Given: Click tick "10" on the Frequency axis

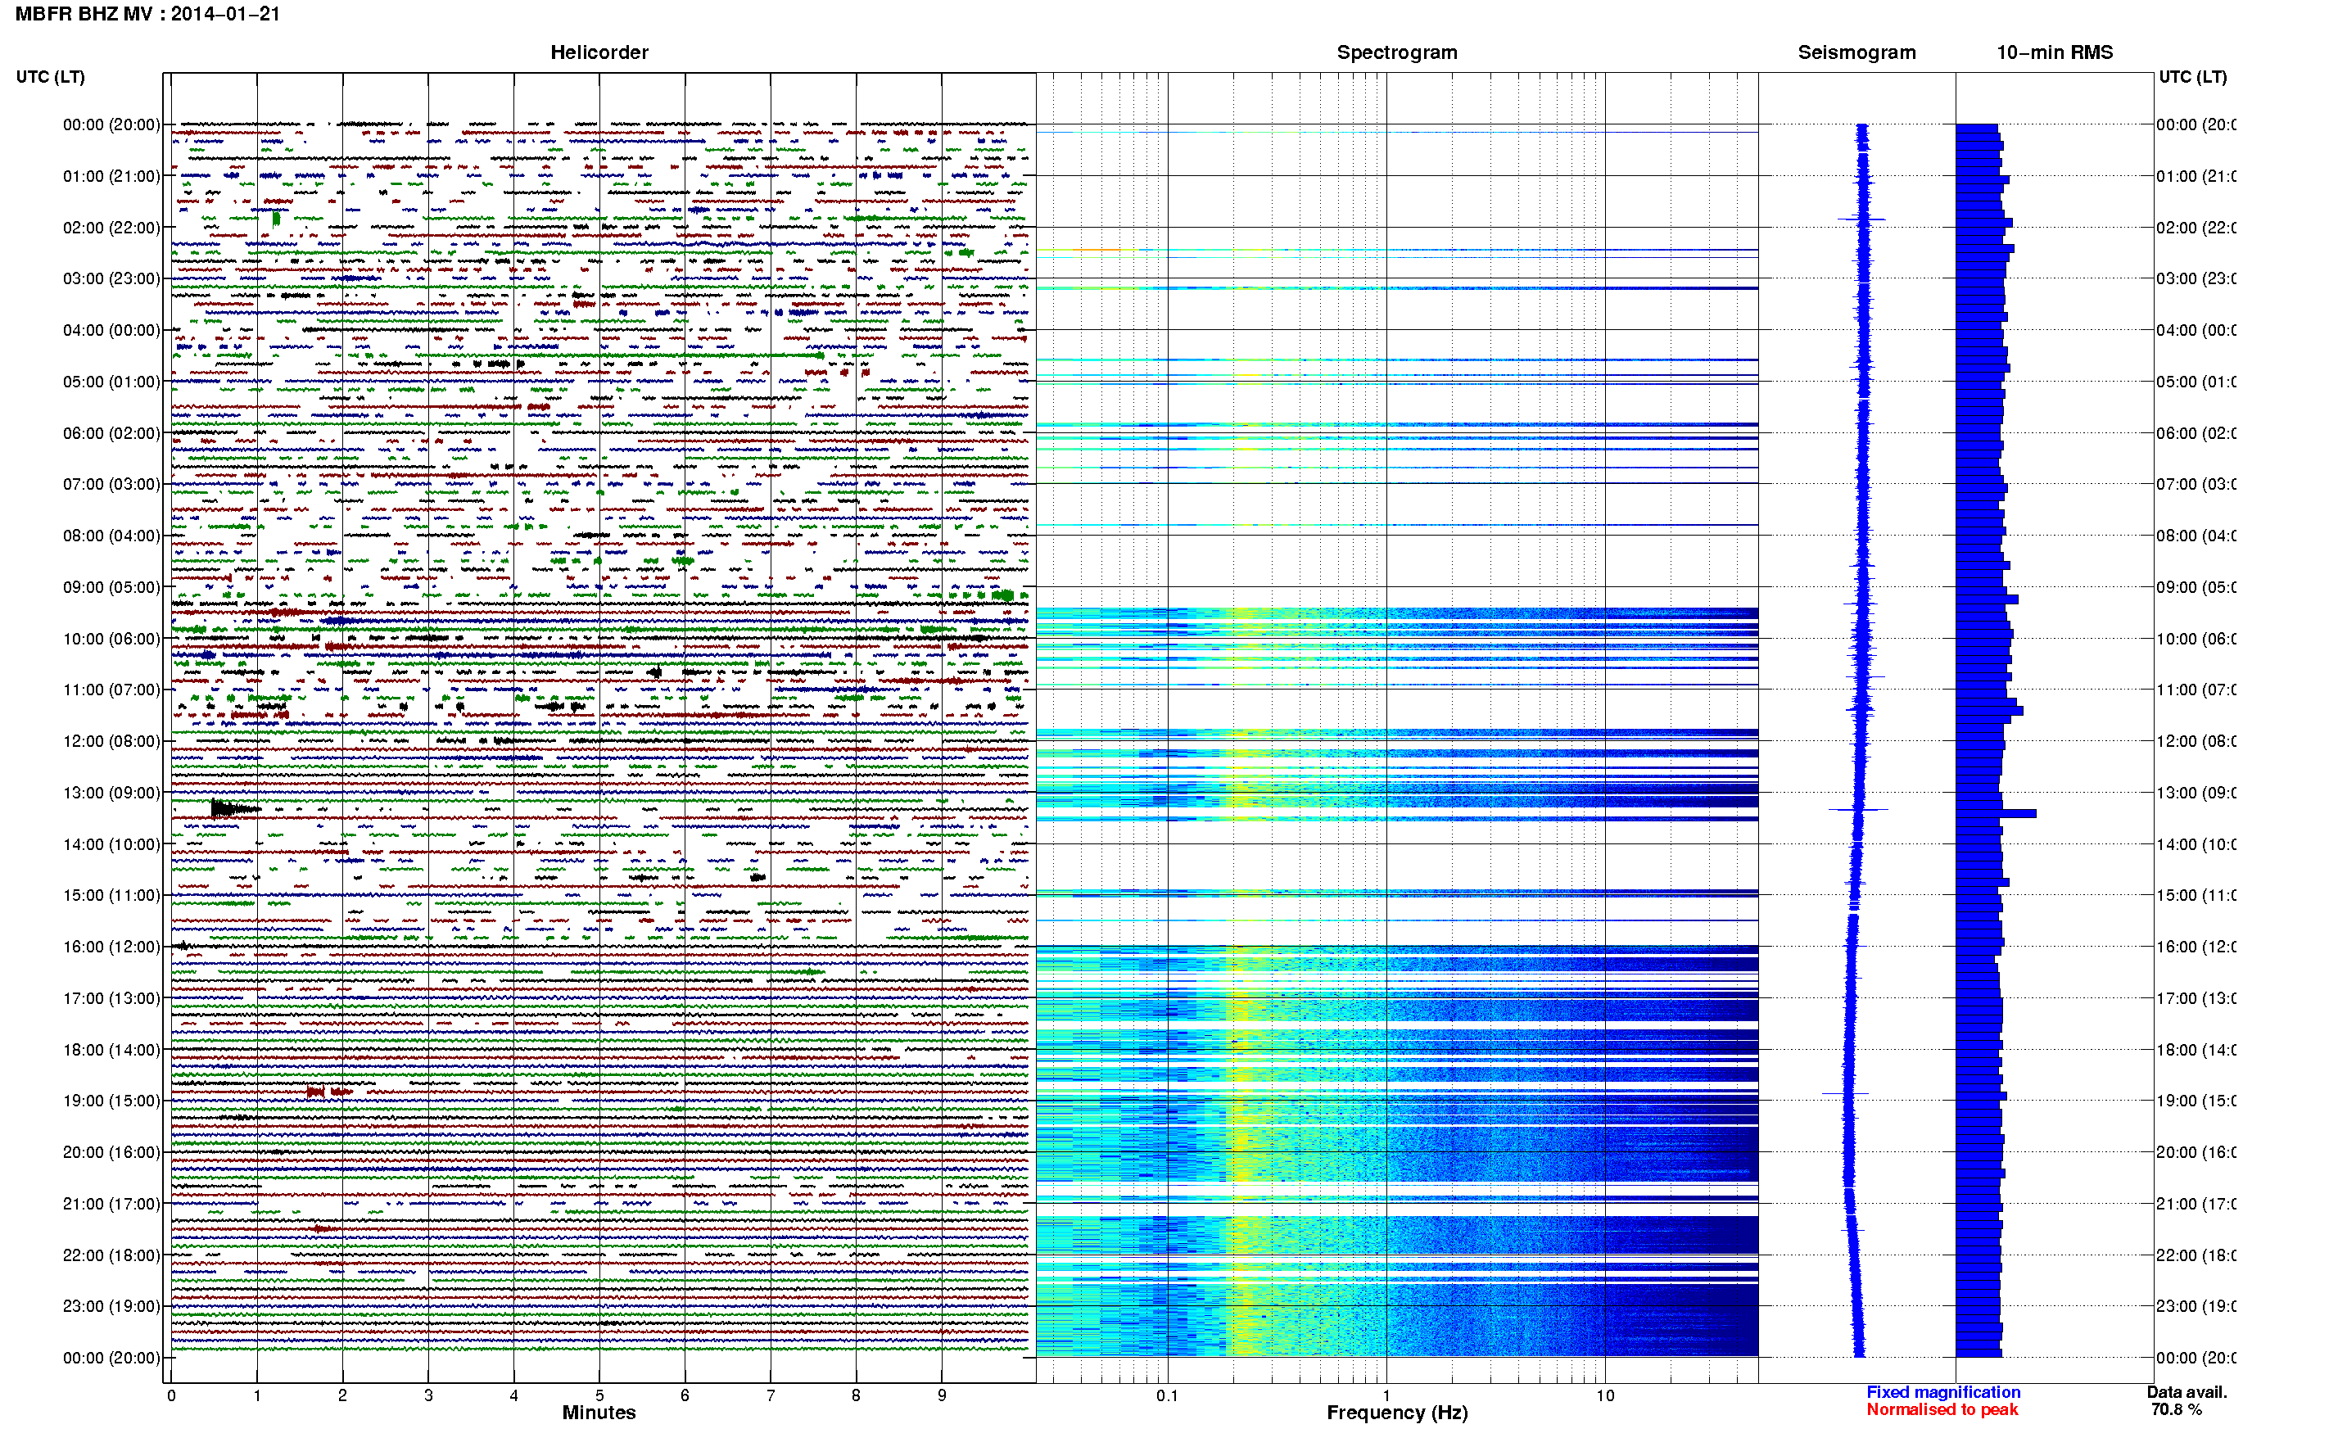Looking at the screenshot, I should [1605, 1395].
